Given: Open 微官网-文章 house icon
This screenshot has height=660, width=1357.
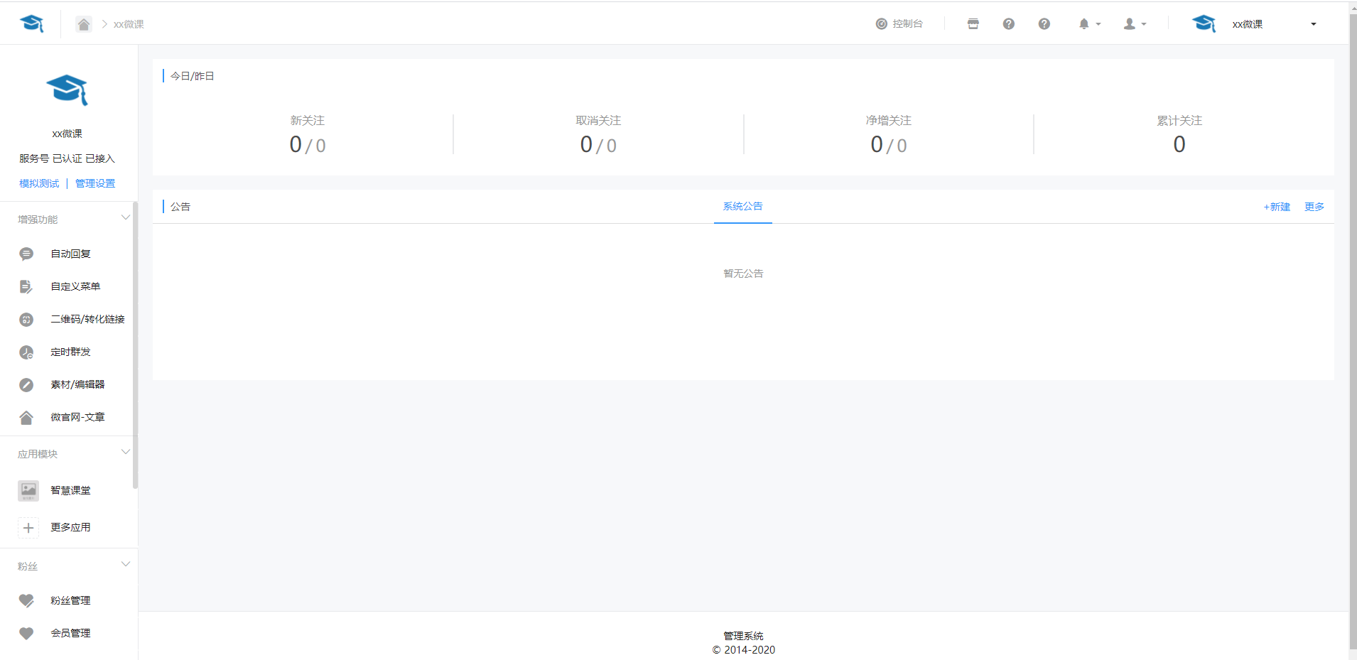Looking at the screenshot, I should 26,418.
